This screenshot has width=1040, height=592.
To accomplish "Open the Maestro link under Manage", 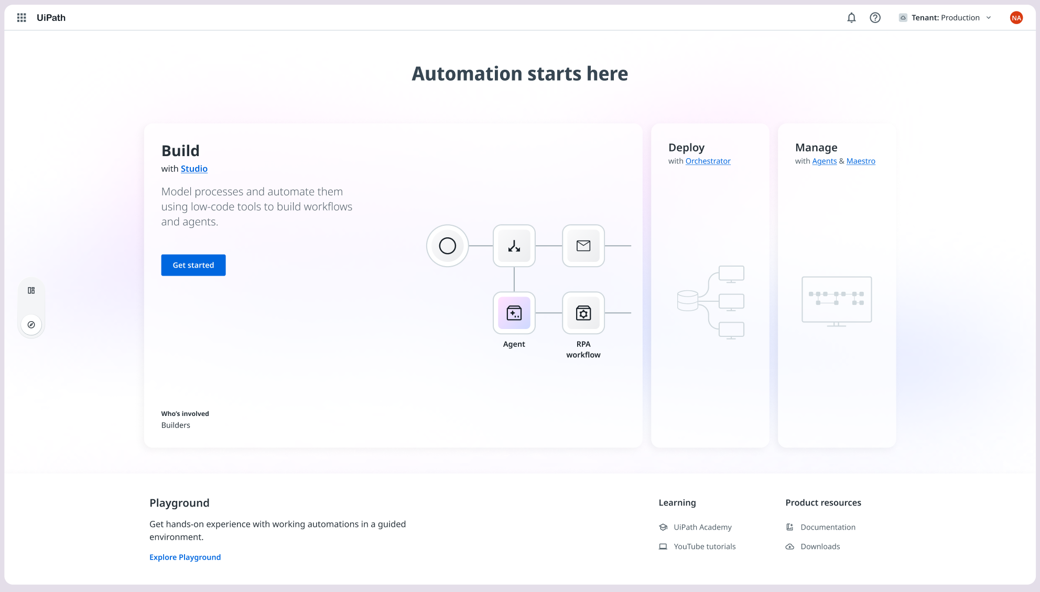I will (861, 161).
